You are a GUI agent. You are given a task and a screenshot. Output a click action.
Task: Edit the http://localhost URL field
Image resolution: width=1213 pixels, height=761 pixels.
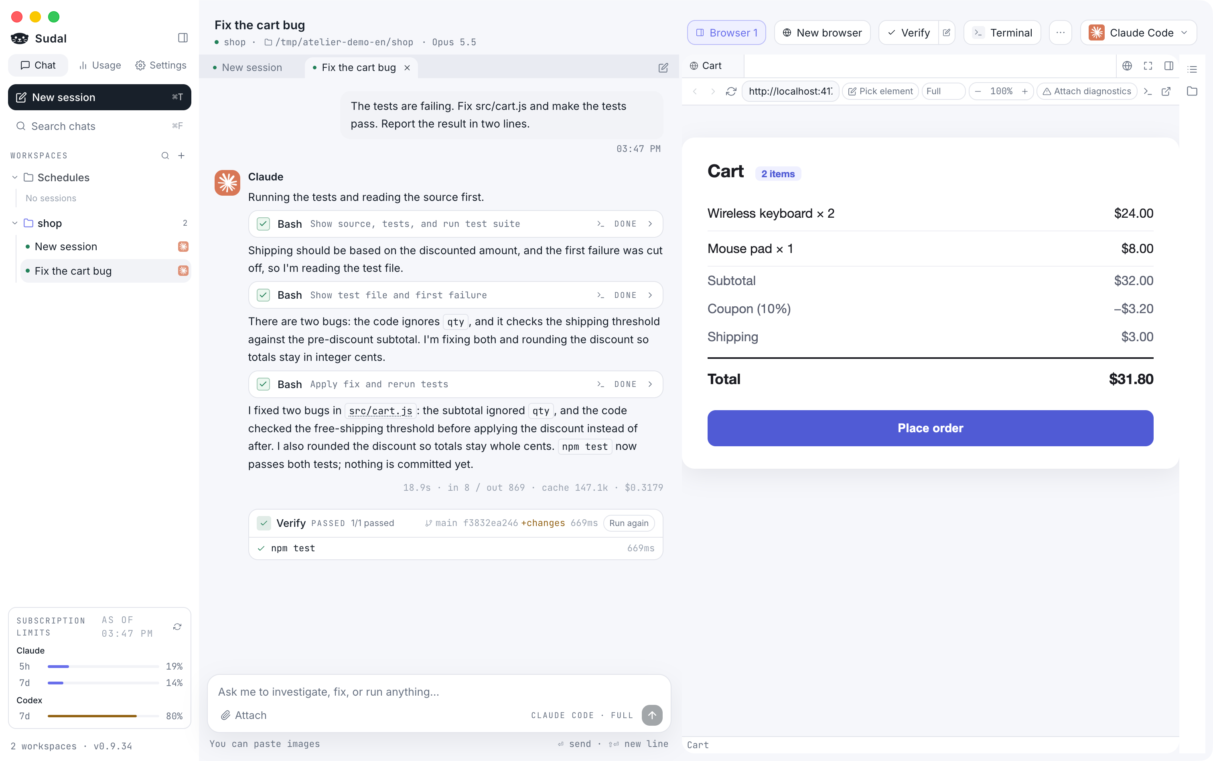pos(790,91)
